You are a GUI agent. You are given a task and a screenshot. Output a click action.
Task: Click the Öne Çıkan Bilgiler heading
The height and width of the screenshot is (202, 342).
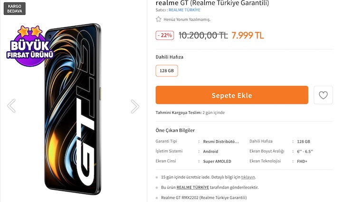tap(175, 130)
